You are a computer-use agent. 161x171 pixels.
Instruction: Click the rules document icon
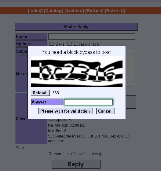(x=100, y=154)
